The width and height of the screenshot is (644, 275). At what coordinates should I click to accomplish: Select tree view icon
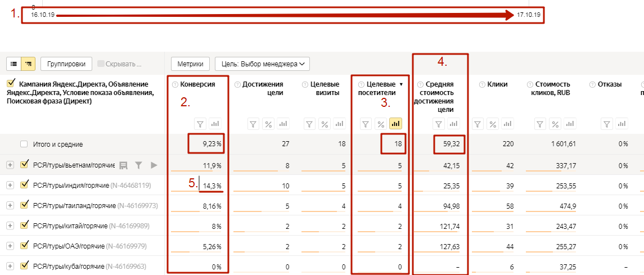pyautogui.click(x=28, y=64)
